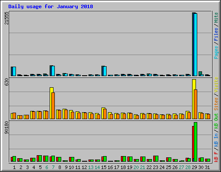The height and width of the screenshot is (172, 221).
Task: Select day 30 on the x-axis
Action: [x=201, y=167]
